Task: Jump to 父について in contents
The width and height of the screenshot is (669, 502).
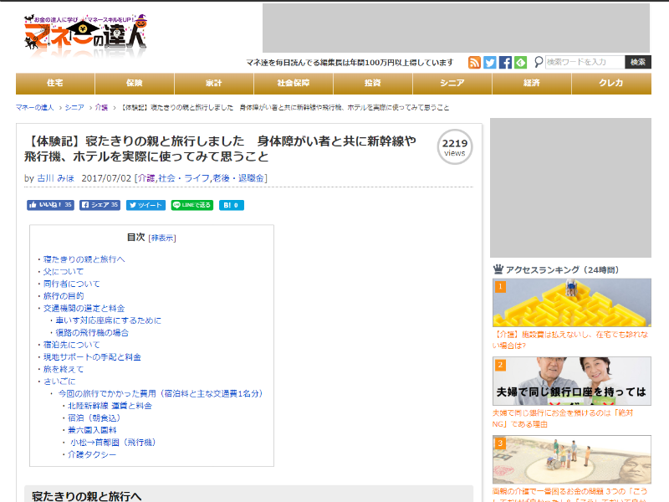Action: [64, 271]
